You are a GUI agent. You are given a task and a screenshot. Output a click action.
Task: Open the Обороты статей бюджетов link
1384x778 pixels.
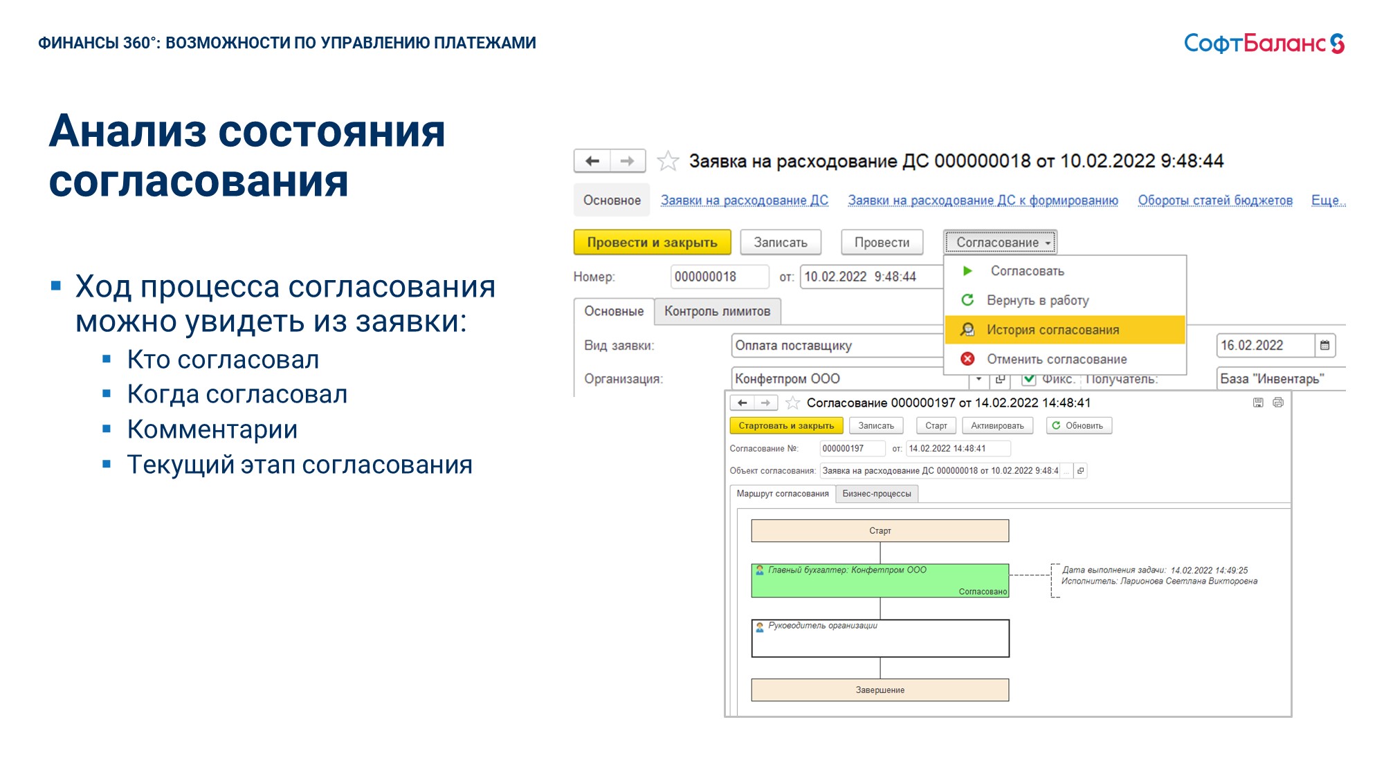coord(1215,200)
